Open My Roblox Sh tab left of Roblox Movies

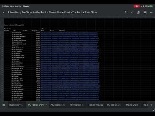coord(77,105)
